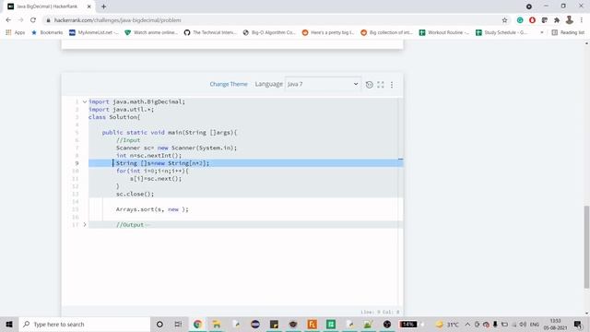Open FL Studio from the taskbar
This screenshot has width=590, height=332.
[x=312, y=324]
